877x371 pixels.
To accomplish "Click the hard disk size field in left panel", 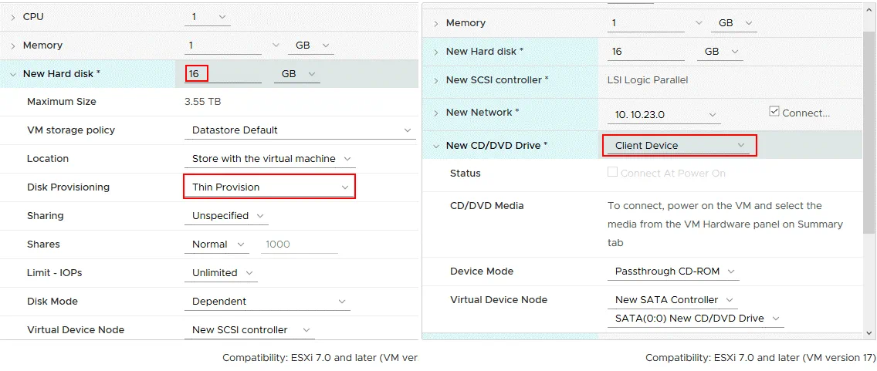I will click(x=222, y=74).
